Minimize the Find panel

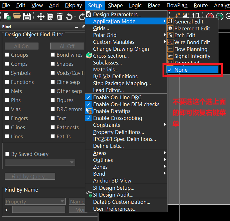(76, 27)
